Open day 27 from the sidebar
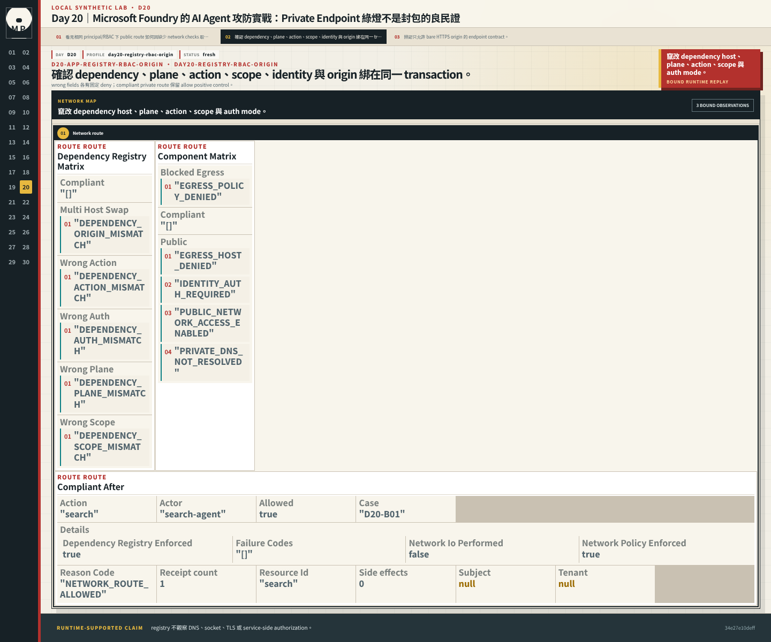This screenshot has height=642, width=771. tap(12, 247)
